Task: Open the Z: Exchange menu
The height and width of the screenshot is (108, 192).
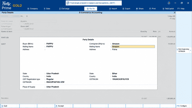Action: [64, 9]
